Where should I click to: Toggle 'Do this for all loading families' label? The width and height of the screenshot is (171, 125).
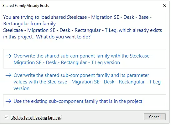pos(36,117)
